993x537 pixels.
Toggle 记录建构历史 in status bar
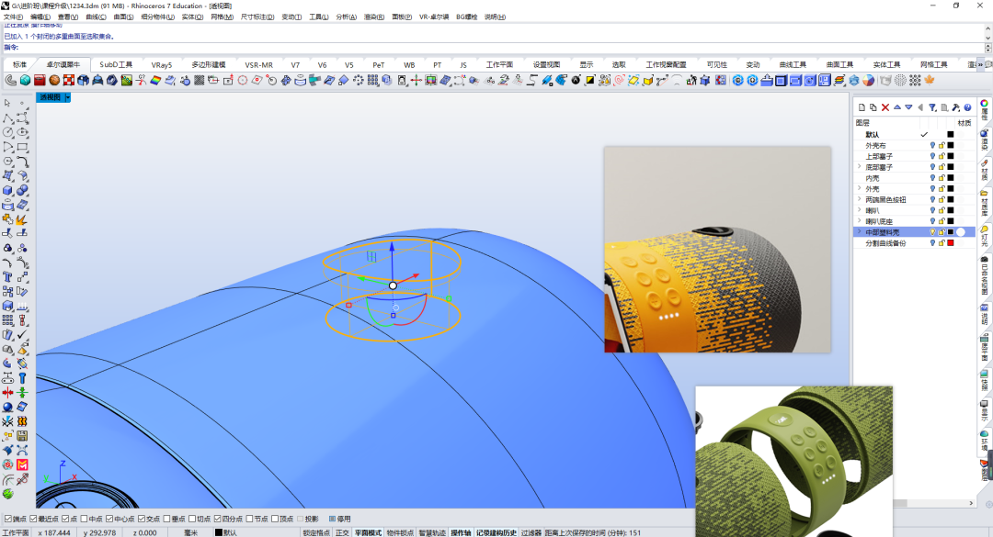point(496,532)
